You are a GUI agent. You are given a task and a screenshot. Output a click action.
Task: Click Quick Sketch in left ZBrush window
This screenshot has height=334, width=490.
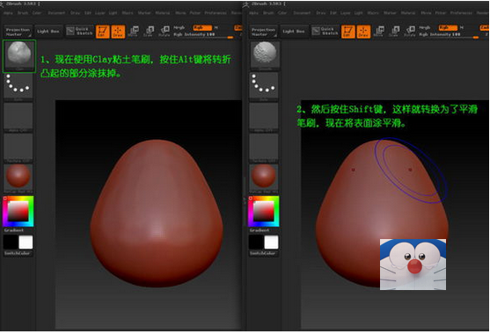coord(80,31)
